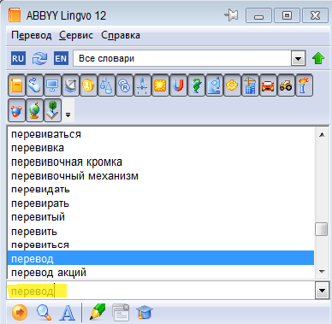Click the burning torch oil-gas dictionary icon

click(x=304, y=85)
